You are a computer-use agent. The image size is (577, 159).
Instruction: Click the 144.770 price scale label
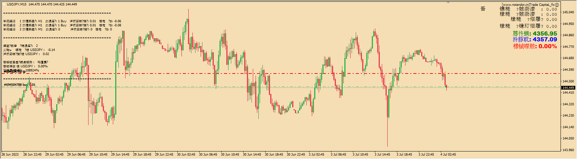tap(568, 47)
